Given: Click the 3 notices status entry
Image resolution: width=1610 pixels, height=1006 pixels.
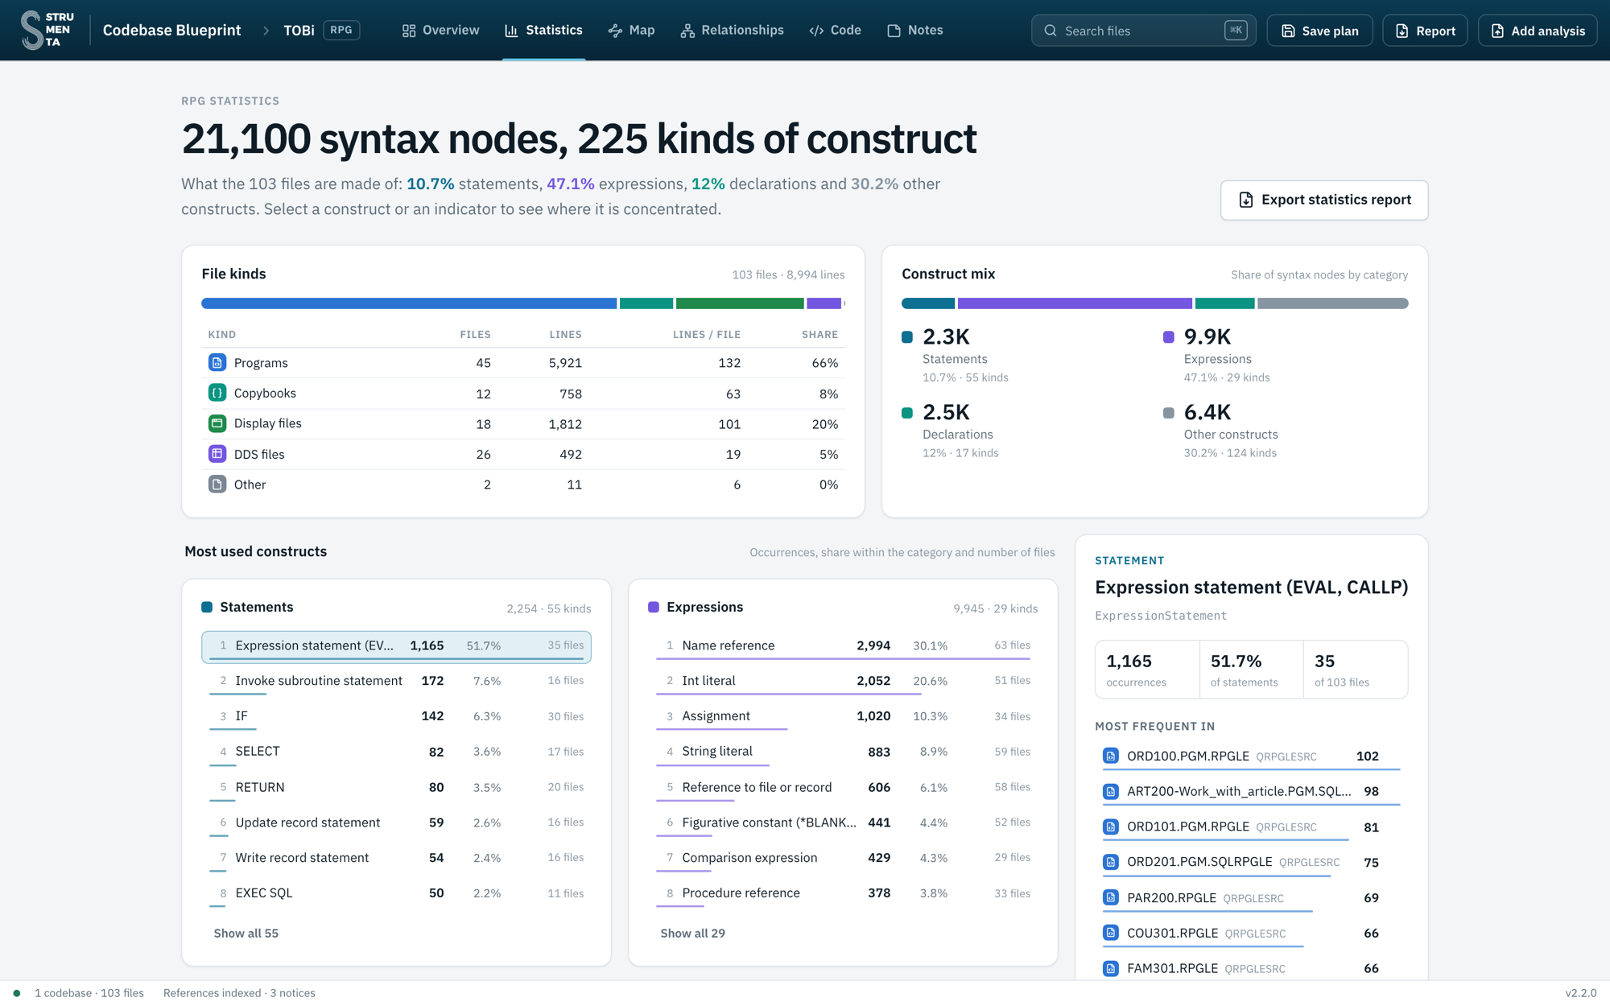Looking at the screenshot, I should point(292,993).
